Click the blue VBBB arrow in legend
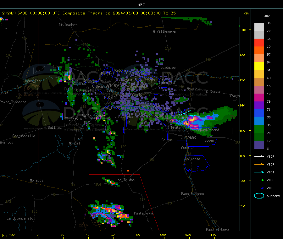Viewport: 283px width, 239px height. point(259,188)
